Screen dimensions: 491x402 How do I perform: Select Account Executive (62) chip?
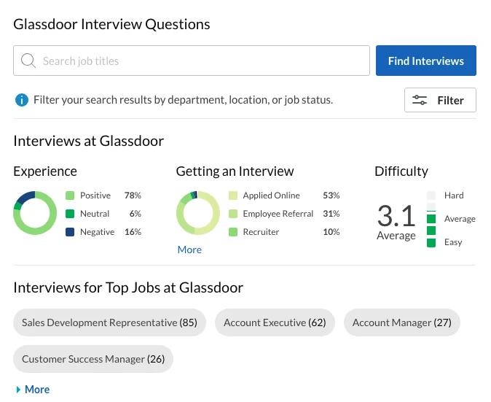click(275, 322)
